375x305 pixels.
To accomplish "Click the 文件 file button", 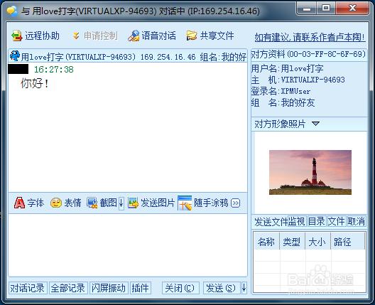I will (337, 221).
